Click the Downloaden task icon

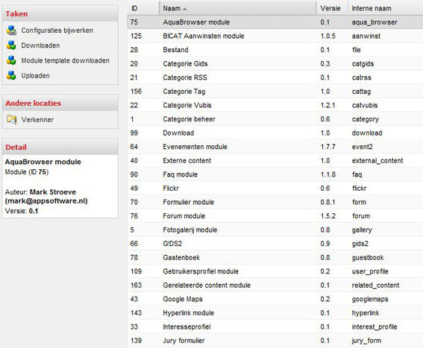(11, 45)
